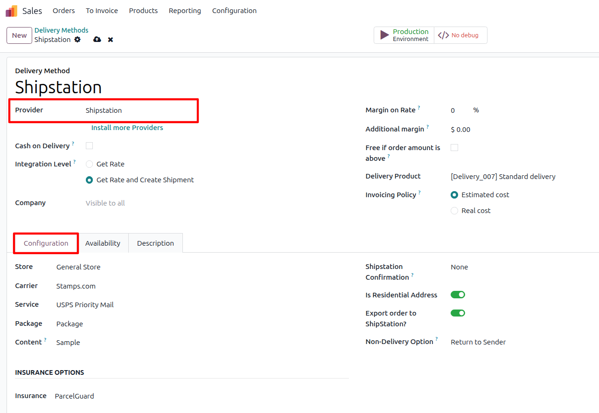Viewport: 599px width, 413px height.
Task: Choose Estimated cost invoicing policy
Action: coord(454,195)
